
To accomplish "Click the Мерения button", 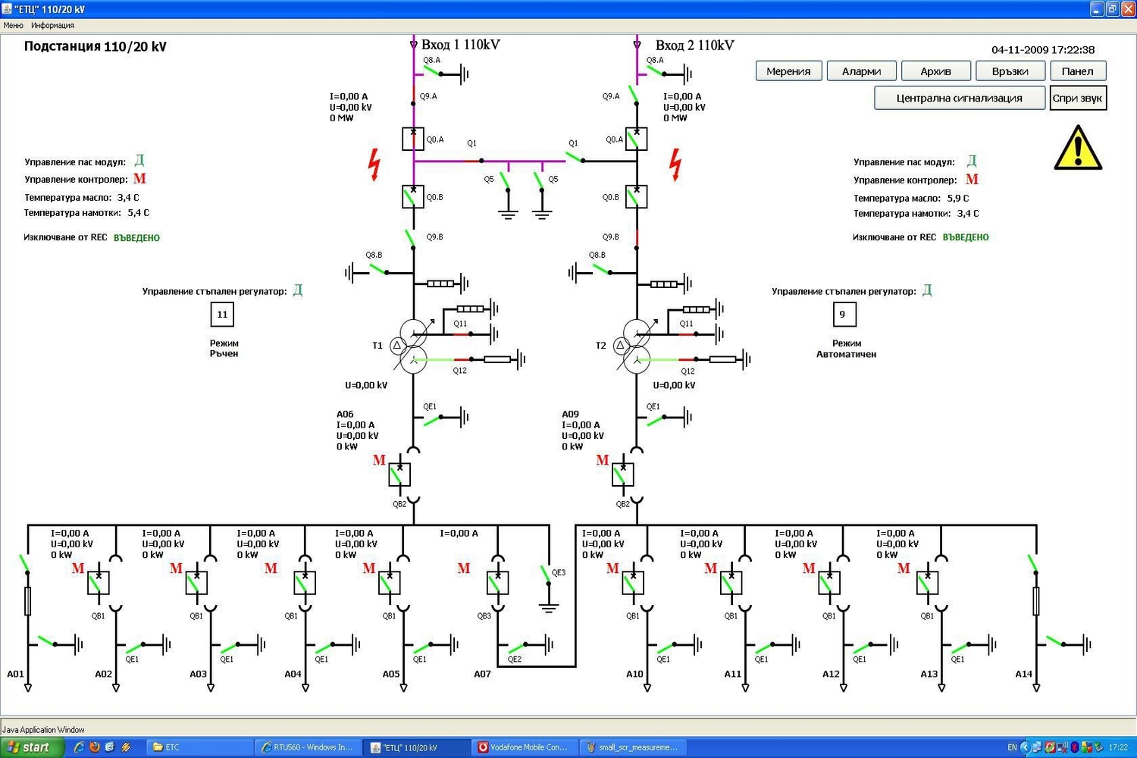I will click(x=788, y=71).
